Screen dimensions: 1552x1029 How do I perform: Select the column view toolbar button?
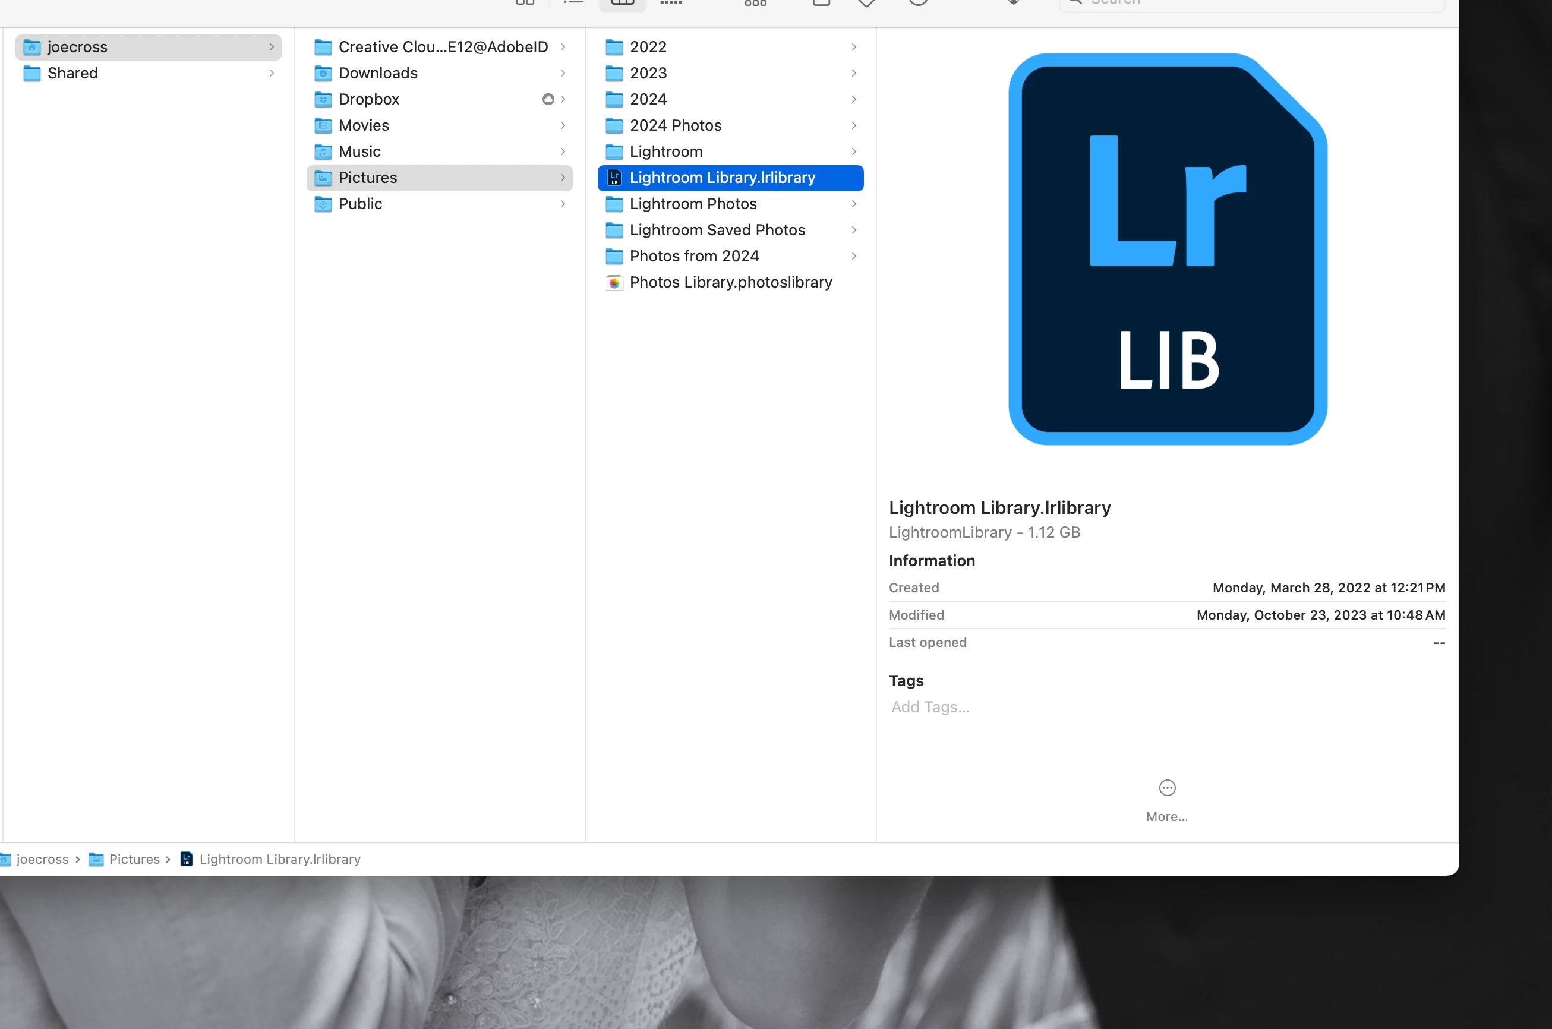pyautogui.click(x=622, y=4)
